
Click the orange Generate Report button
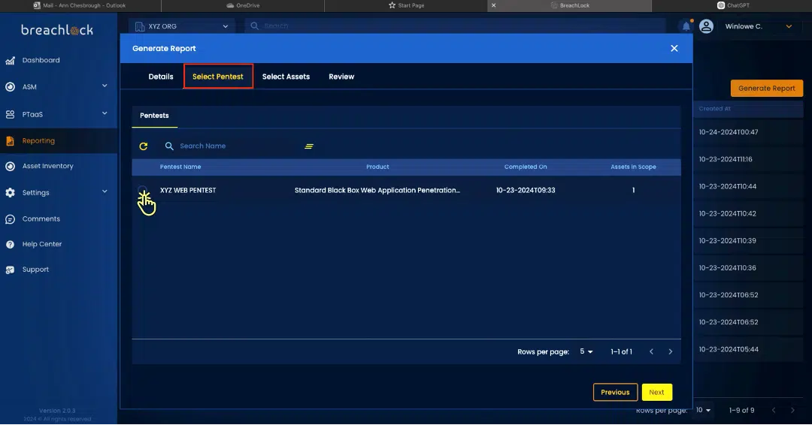pos(766,89)
